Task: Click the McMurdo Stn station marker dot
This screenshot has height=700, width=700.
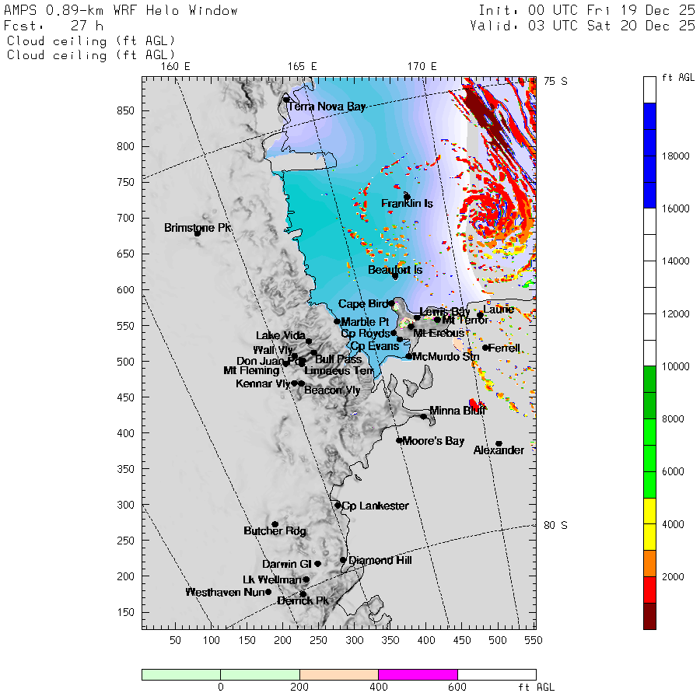Action: pyautogui.click(x=409, y=356)
